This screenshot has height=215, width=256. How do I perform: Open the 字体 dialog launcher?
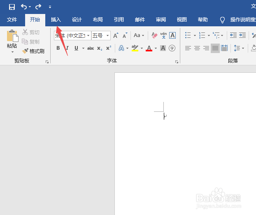[x=177, y=62]
